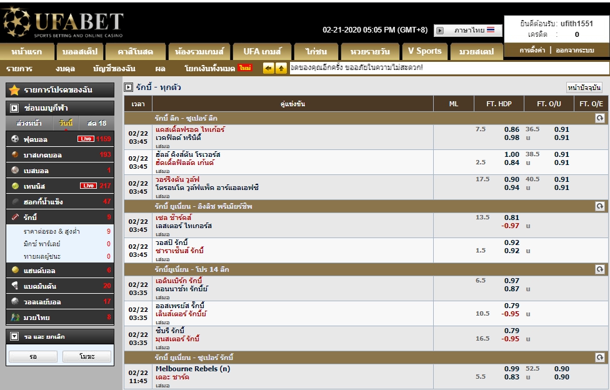Image resolution: width=610 pixels, height=390 pixels.
Task: Click handicap odds 0.97 for the Edinburgh Rugby row
Action: [x=512, y=281]
